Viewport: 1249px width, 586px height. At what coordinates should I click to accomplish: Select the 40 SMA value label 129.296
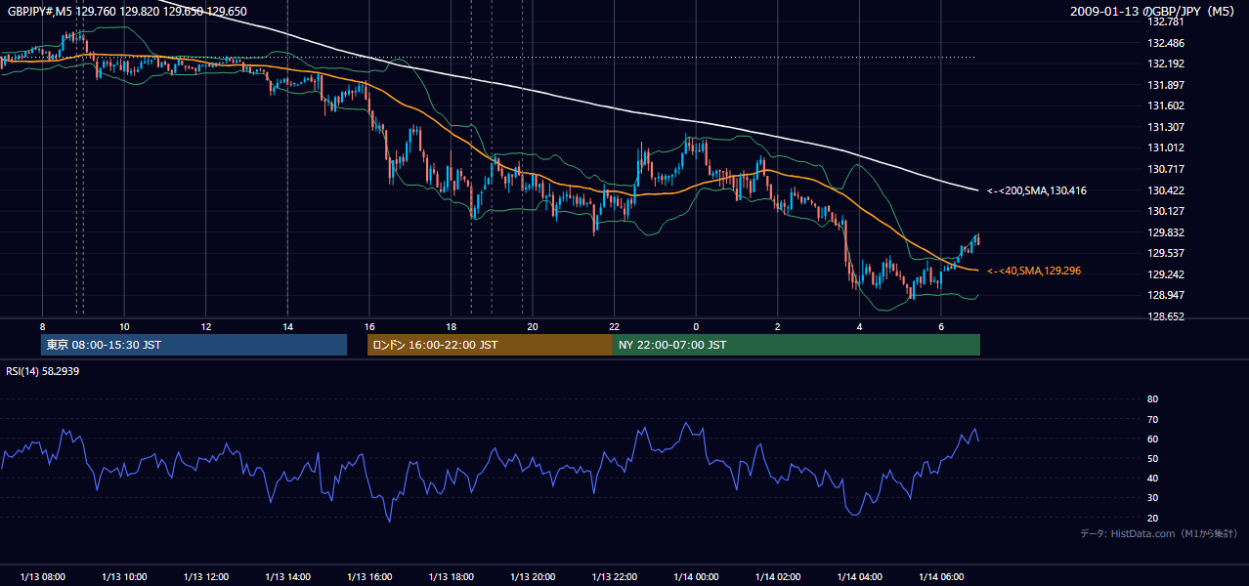pos(1034,271)
